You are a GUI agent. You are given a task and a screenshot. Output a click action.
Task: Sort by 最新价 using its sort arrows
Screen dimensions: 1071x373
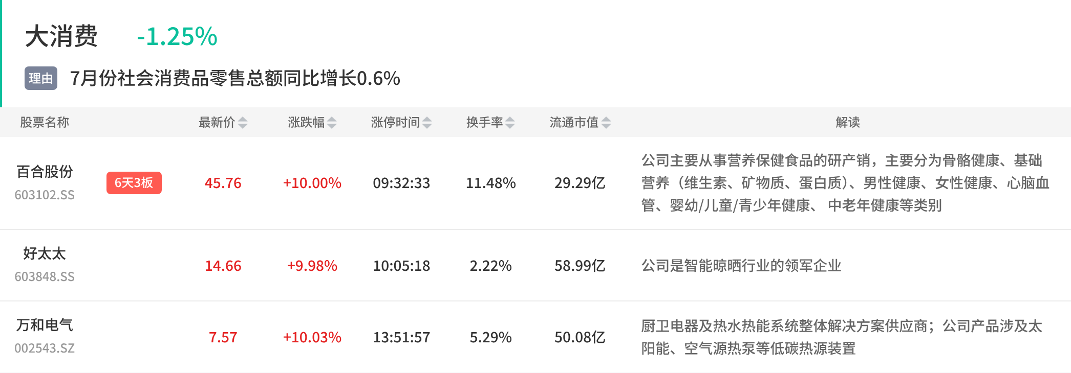click(x=243, y=123)
